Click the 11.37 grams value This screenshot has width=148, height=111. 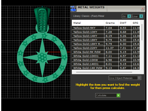pos(109,48)
